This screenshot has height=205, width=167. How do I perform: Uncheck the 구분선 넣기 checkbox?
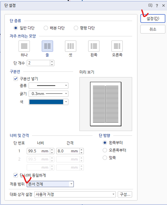coord(16,79)
